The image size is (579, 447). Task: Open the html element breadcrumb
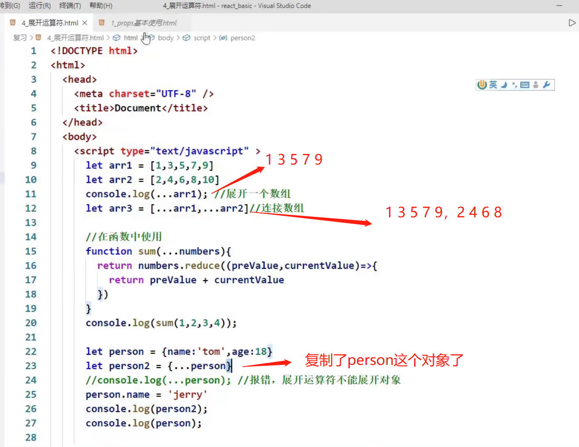coord(131,38)
